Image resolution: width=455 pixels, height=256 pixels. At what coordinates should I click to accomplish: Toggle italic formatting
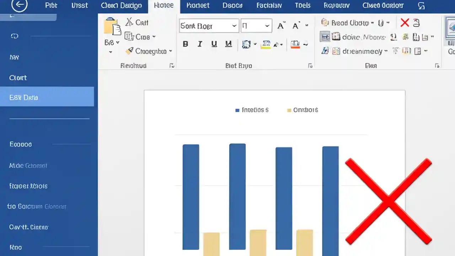199,44
